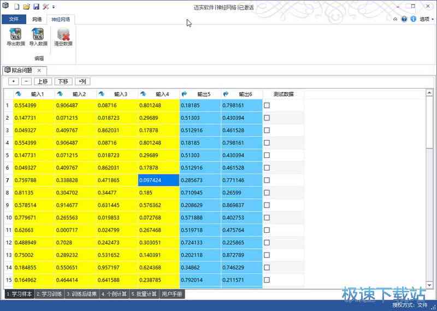Viewport: 437px width, 311px height.
Task: Click output cell 0.710945 in row 8
Action: click(x=200, y=193)
